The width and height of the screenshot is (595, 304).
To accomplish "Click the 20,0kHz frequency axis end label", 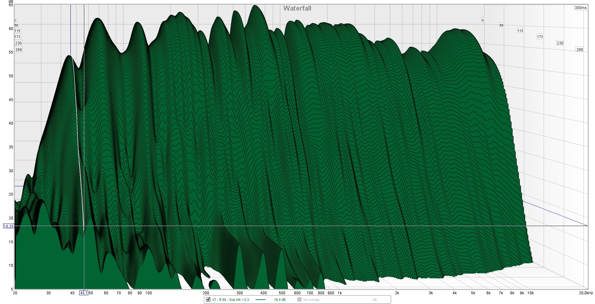I will [x=586, y=293].
